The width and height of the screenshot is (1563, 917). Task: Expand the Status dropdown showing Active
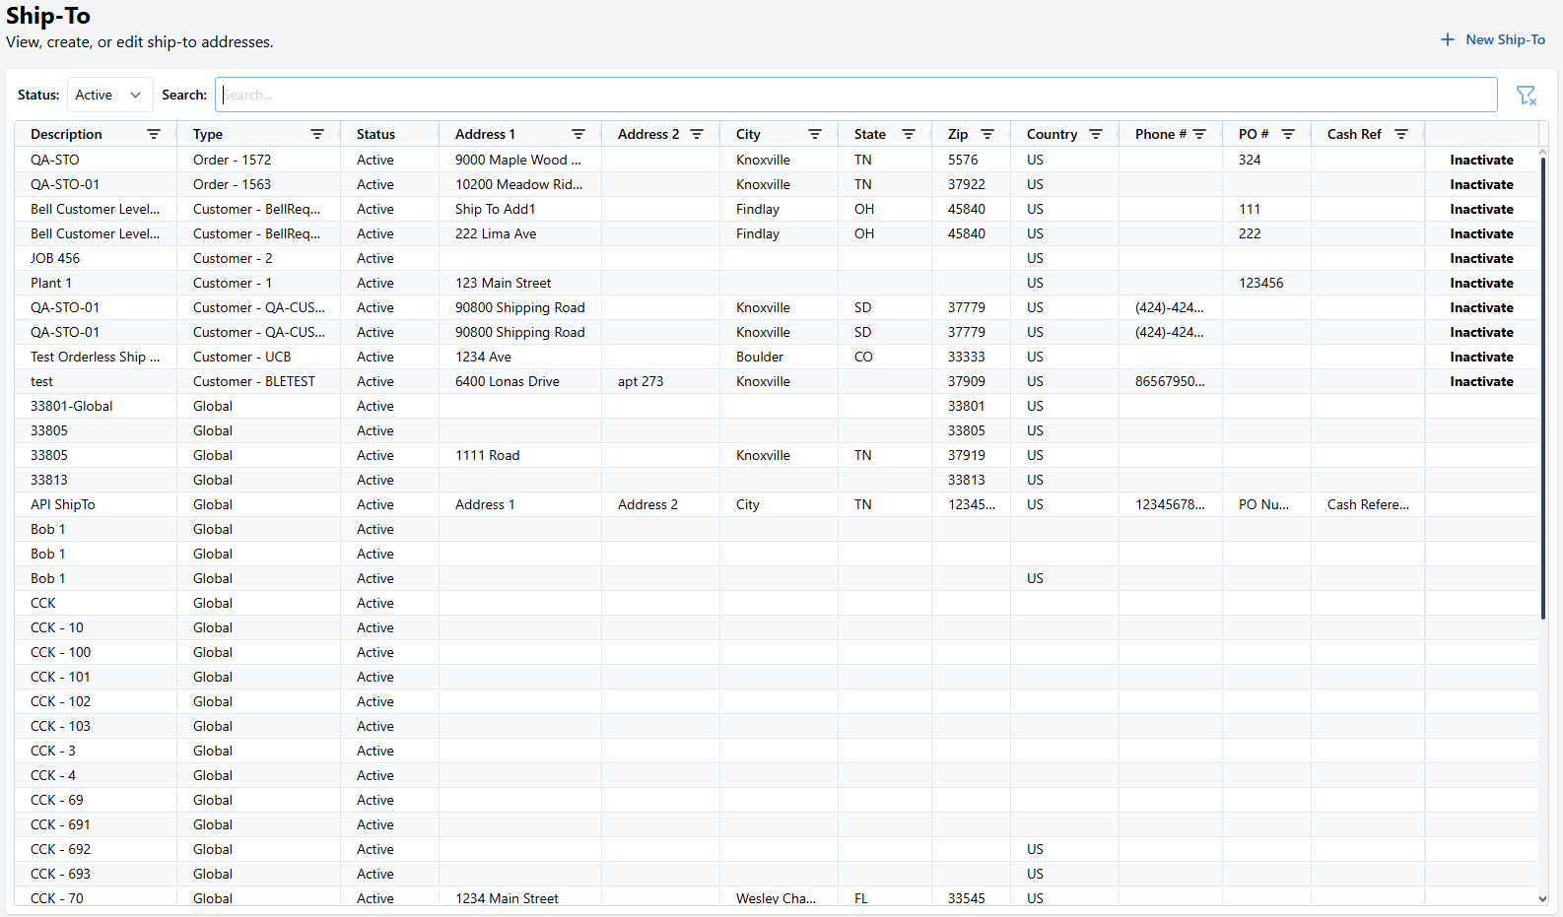click(109, 95)
